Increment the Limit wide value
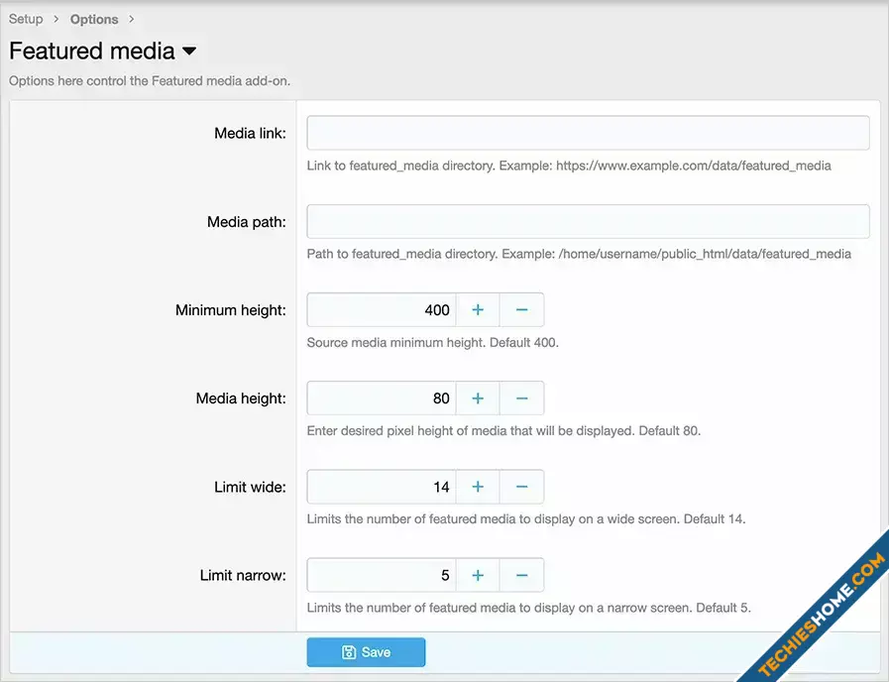Screen dimensions: 889x682 [x=477, y=487]
